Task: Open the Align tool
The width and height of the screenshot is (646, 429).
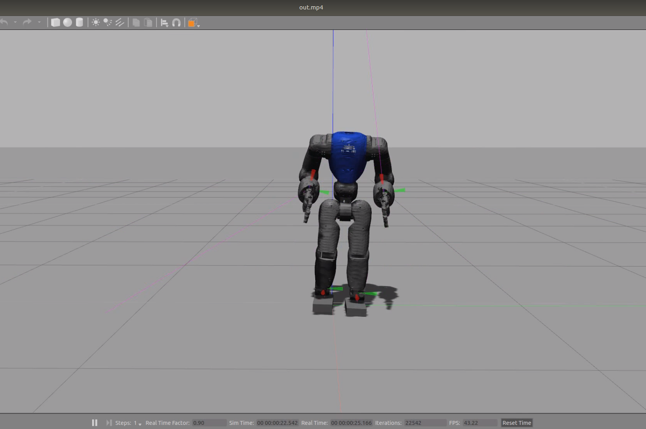Action: point(165,23)
